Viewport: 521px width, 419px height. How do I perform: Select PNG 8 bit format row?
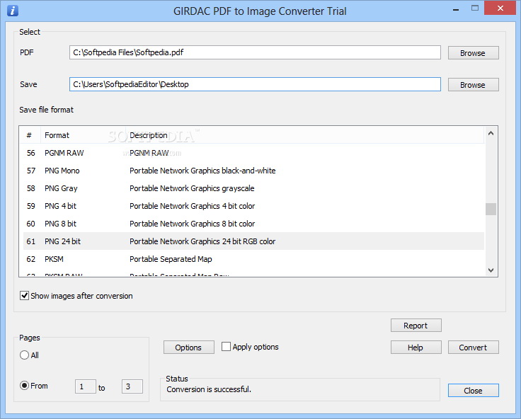pos(253,223)
